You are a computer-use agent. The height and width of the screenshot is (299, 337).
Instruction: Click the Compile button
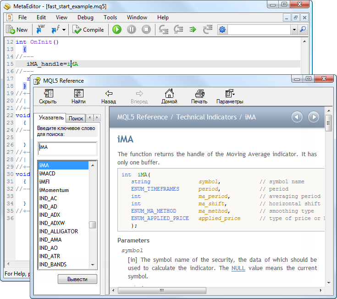pyautogui.click(x=88, y=30)
